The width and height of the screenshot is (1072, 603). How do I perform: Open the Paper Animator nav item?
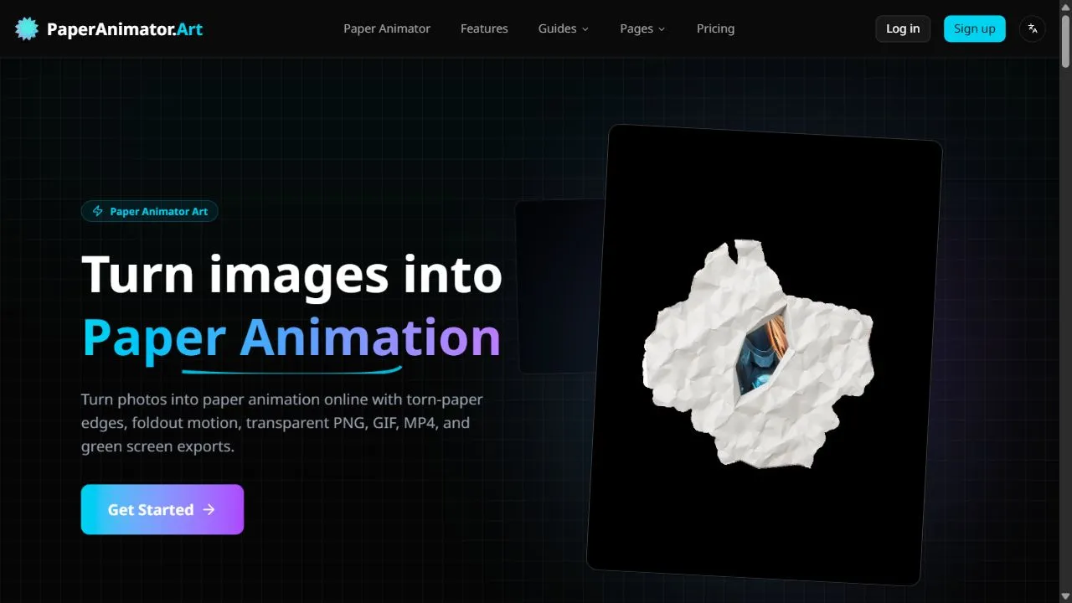387,28
